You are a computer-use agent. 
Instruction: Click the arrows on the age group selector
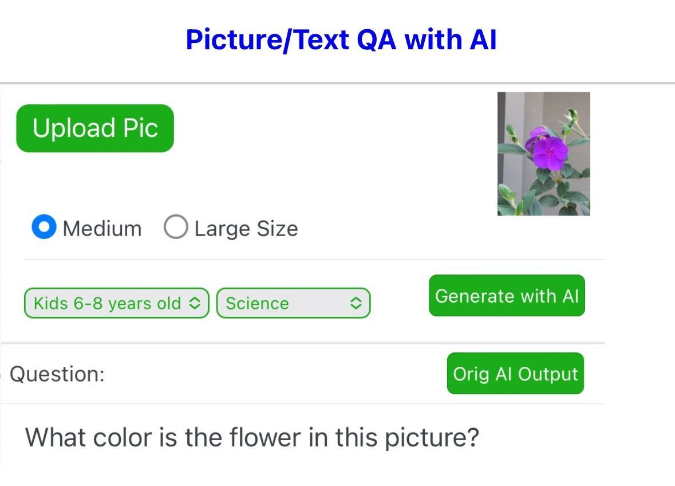point(195,303)
